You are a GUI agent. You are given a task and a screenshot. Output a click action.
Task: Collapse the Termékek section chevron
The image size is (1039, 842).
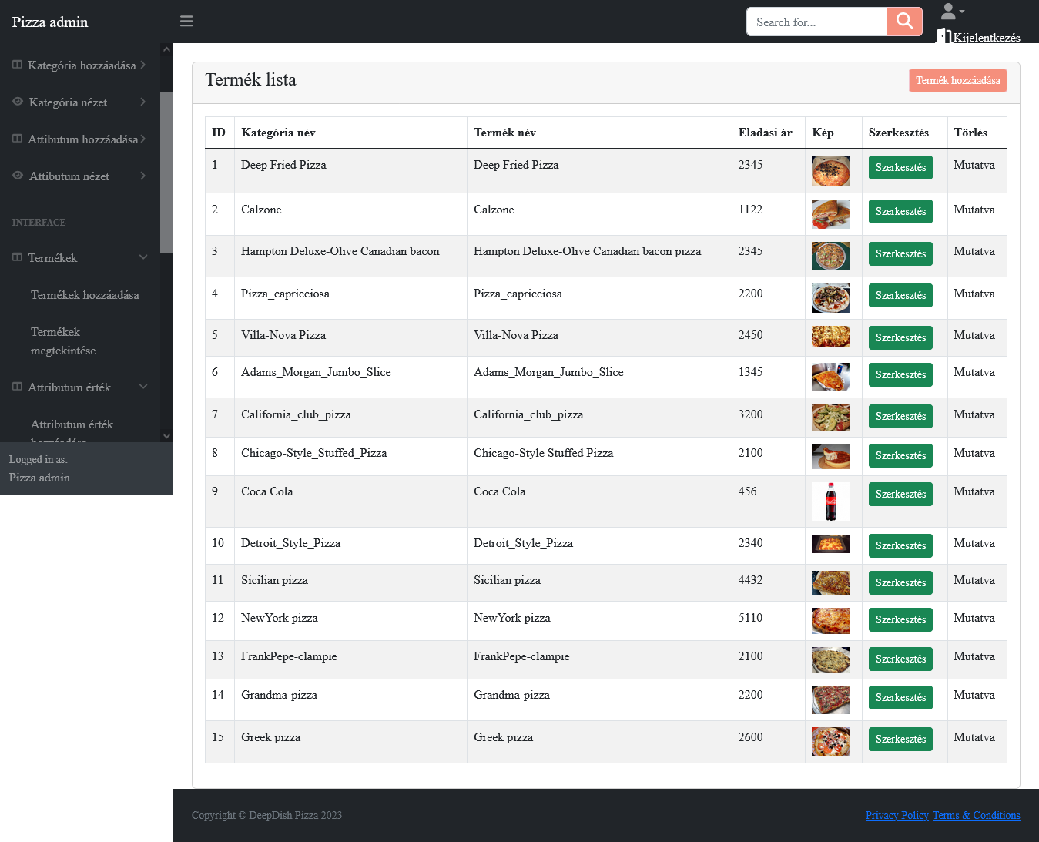tap(143, 257)
